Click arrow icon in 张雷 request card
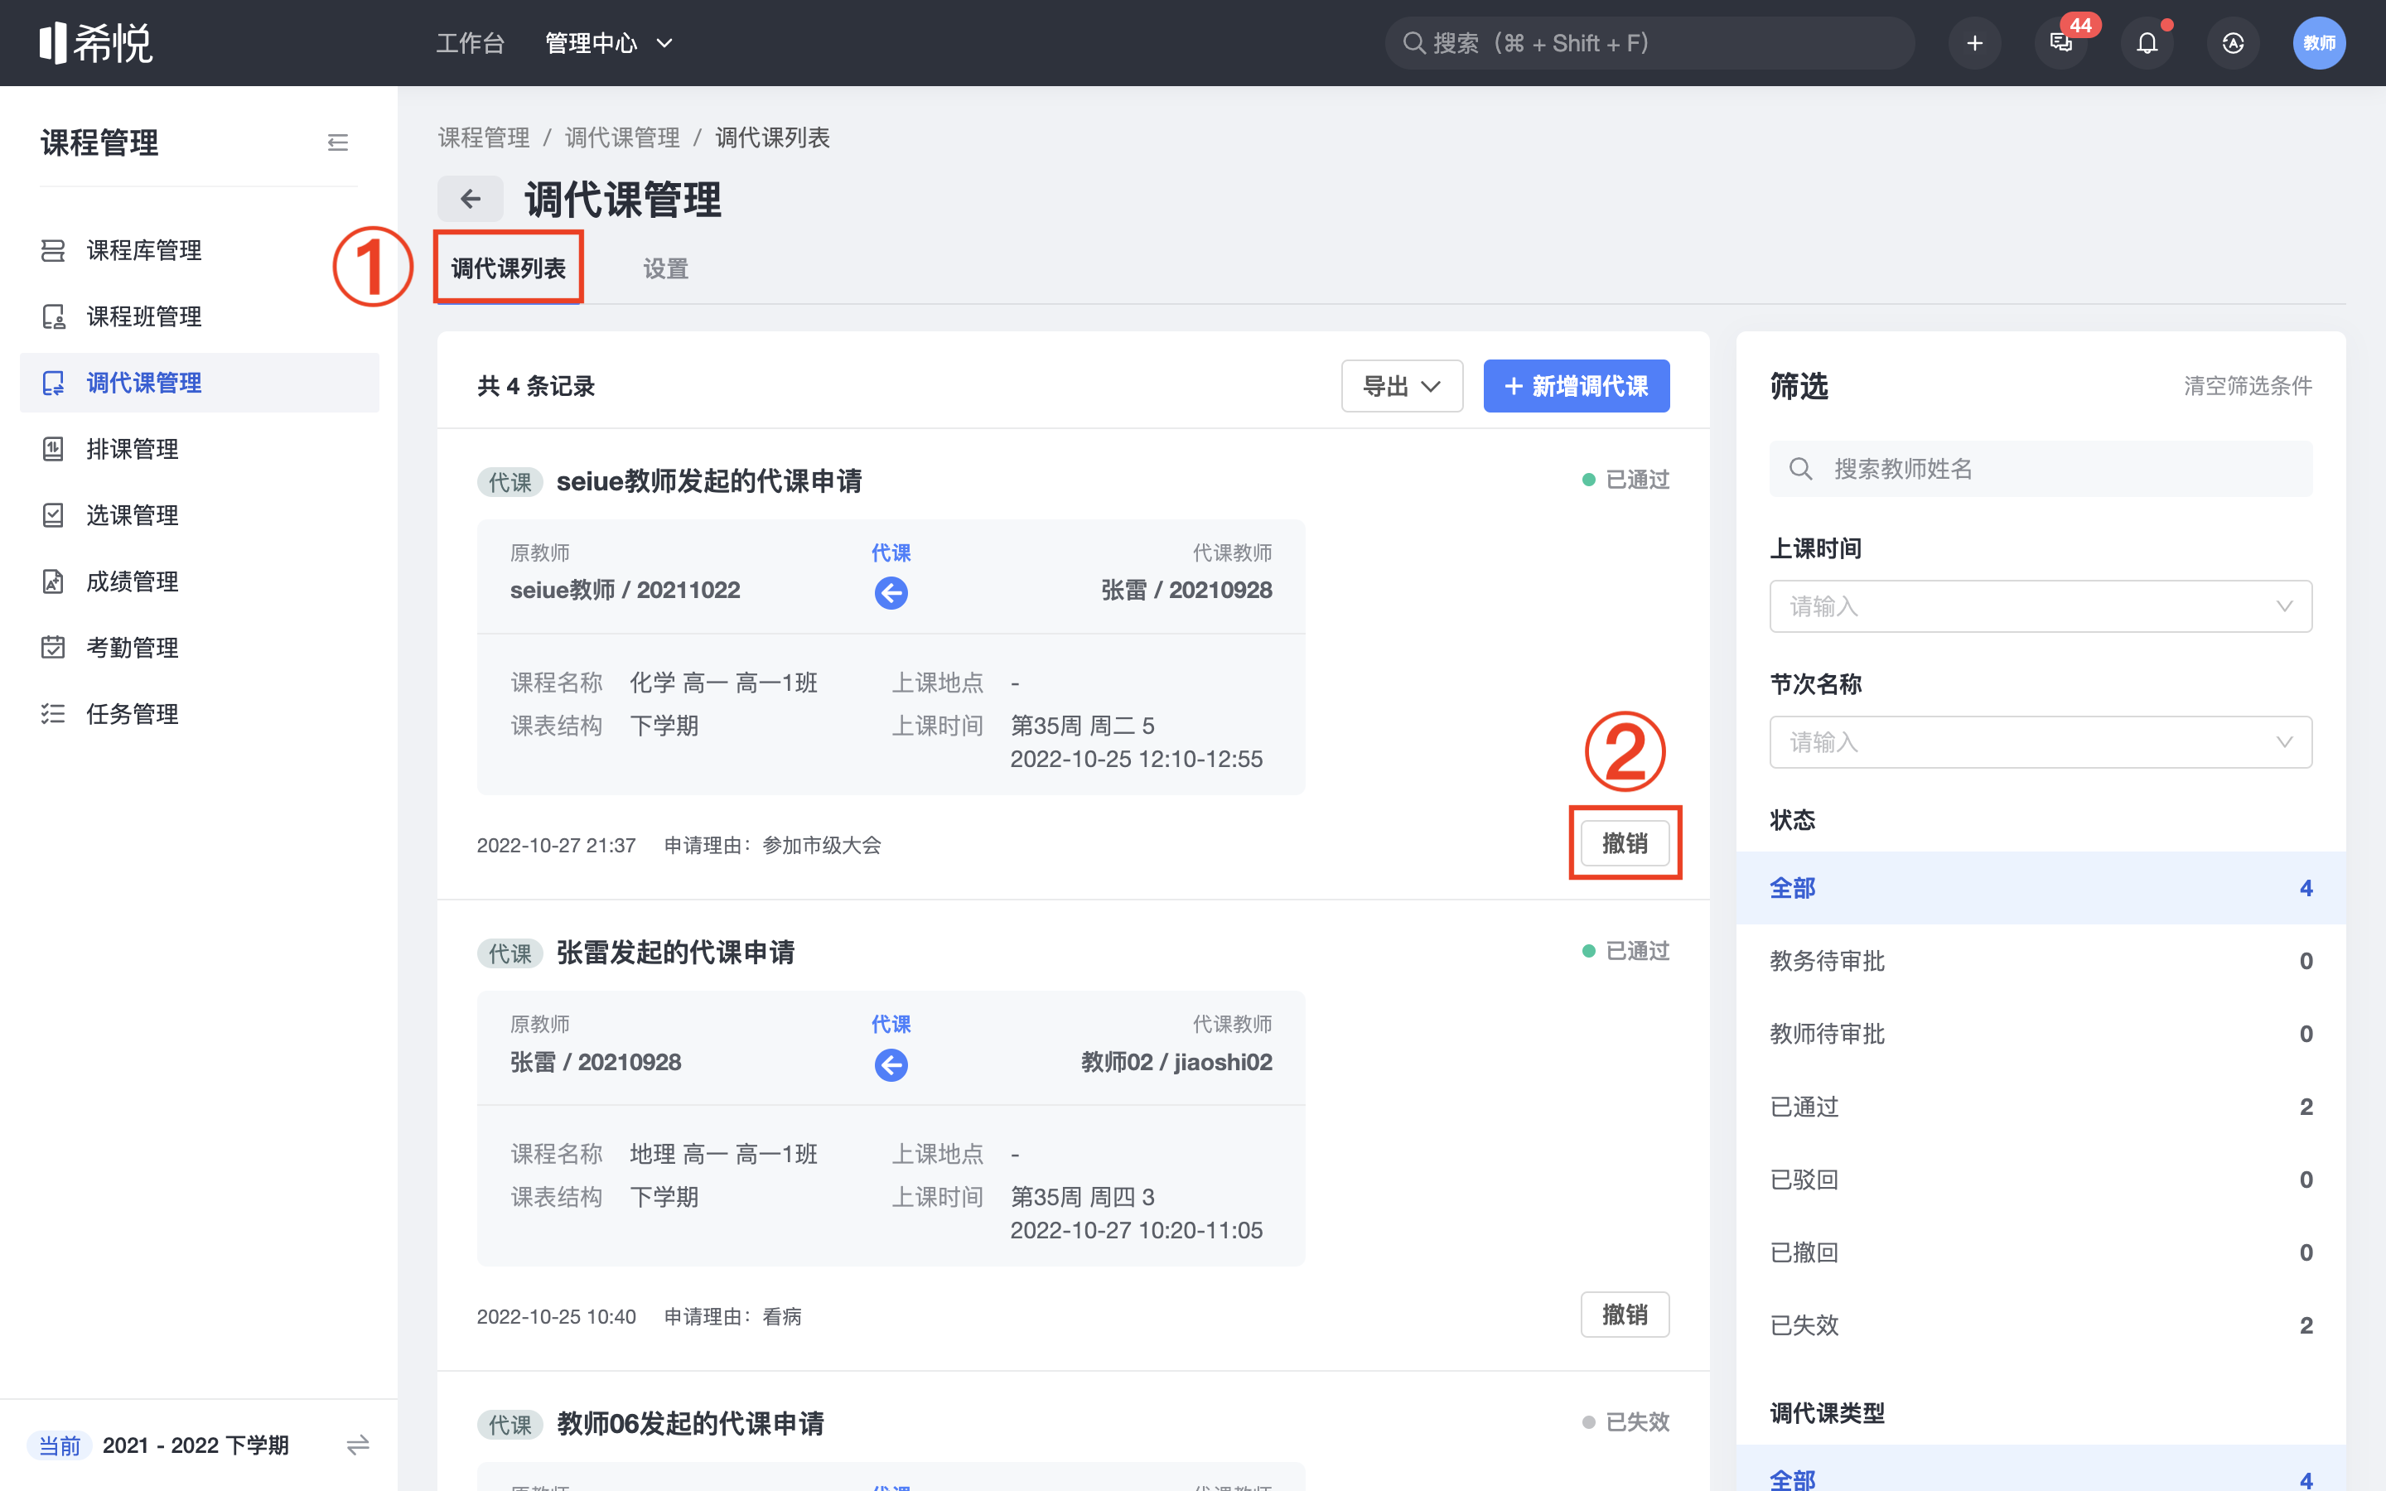 pos(891,1065)
